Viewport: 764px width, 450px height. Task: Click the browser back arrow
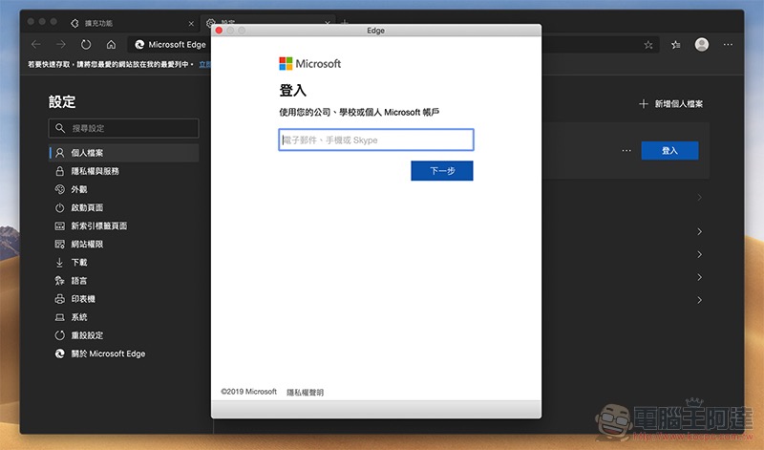36,44
